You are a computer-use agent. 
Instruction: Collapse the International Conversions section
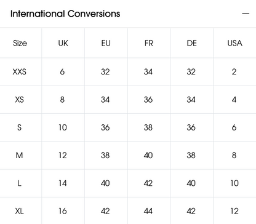click(x=246, y=14)
